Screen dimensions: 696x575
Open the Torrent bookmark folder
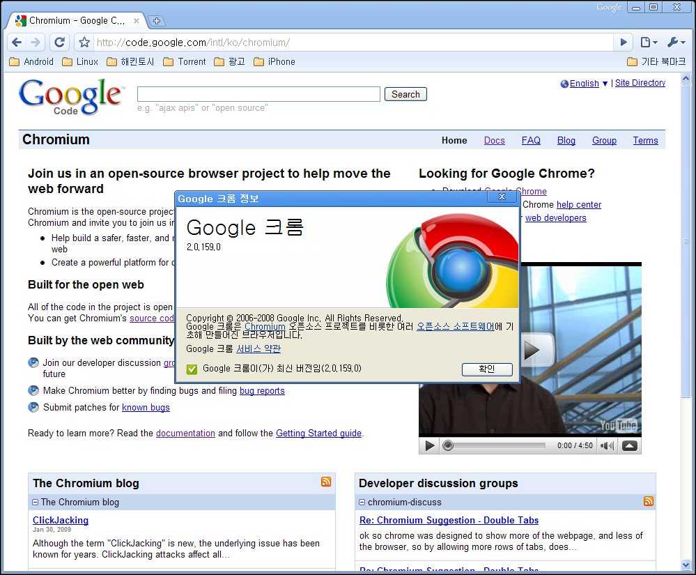pos(185,62)
